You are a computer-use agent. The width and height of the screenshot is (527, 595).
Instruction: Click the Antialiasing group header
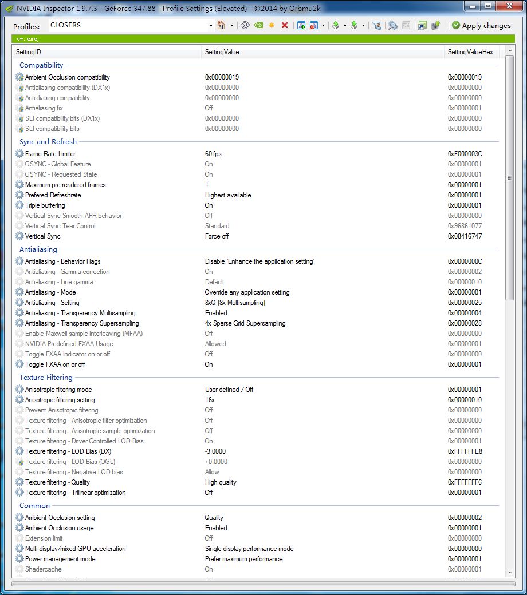[x=38, y=249]
